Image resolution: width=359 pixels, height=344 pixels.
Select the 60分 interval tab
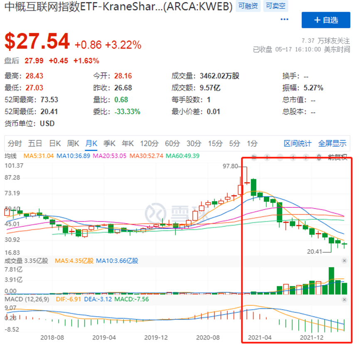tap(172, 143)
